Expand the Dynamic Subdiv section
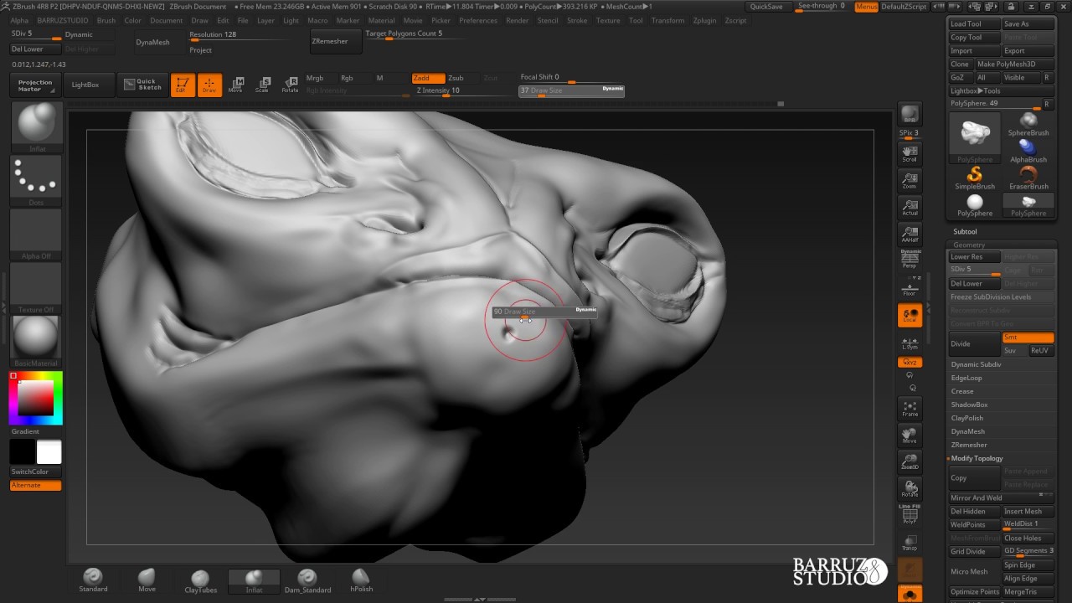This screenshot has width=1072, height=603. (976, 364)
